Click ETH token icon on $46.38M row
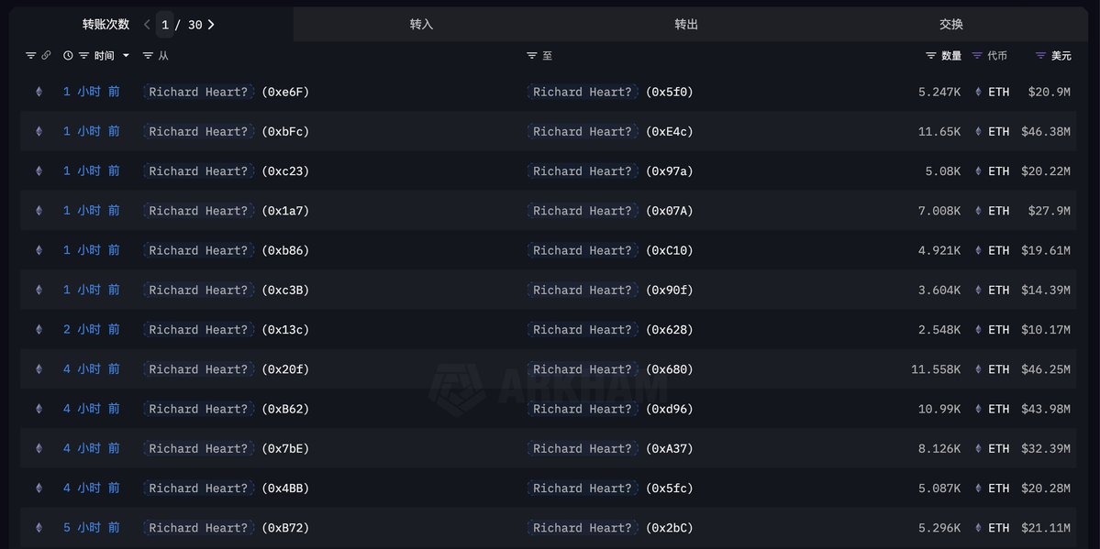Viewport: 1100px width, 549px height. (x=978, y=131)
